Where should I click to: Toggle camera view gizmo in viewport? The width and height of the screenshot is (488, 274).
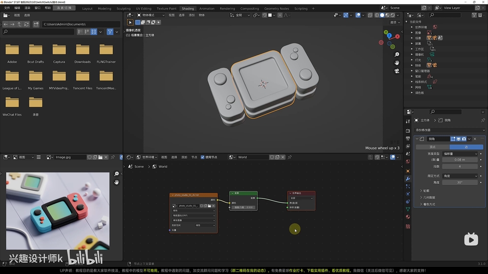[397, 71]
